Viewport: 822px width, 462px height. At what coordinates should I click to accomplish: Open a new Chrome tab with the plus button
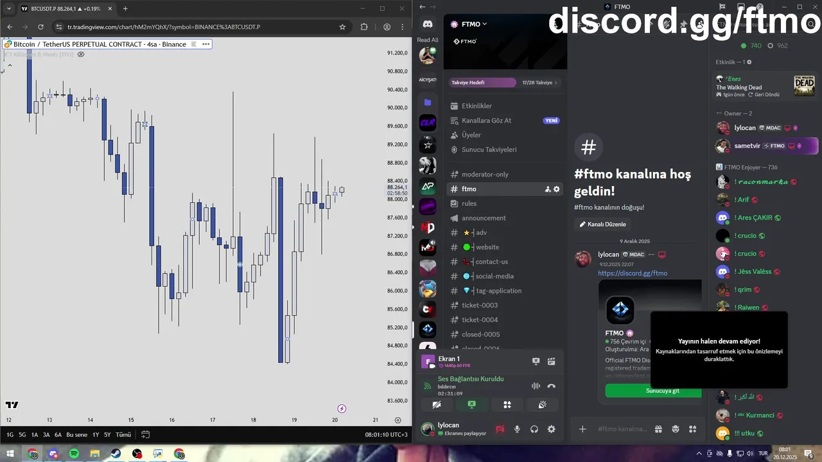click(x=125, y=9)
